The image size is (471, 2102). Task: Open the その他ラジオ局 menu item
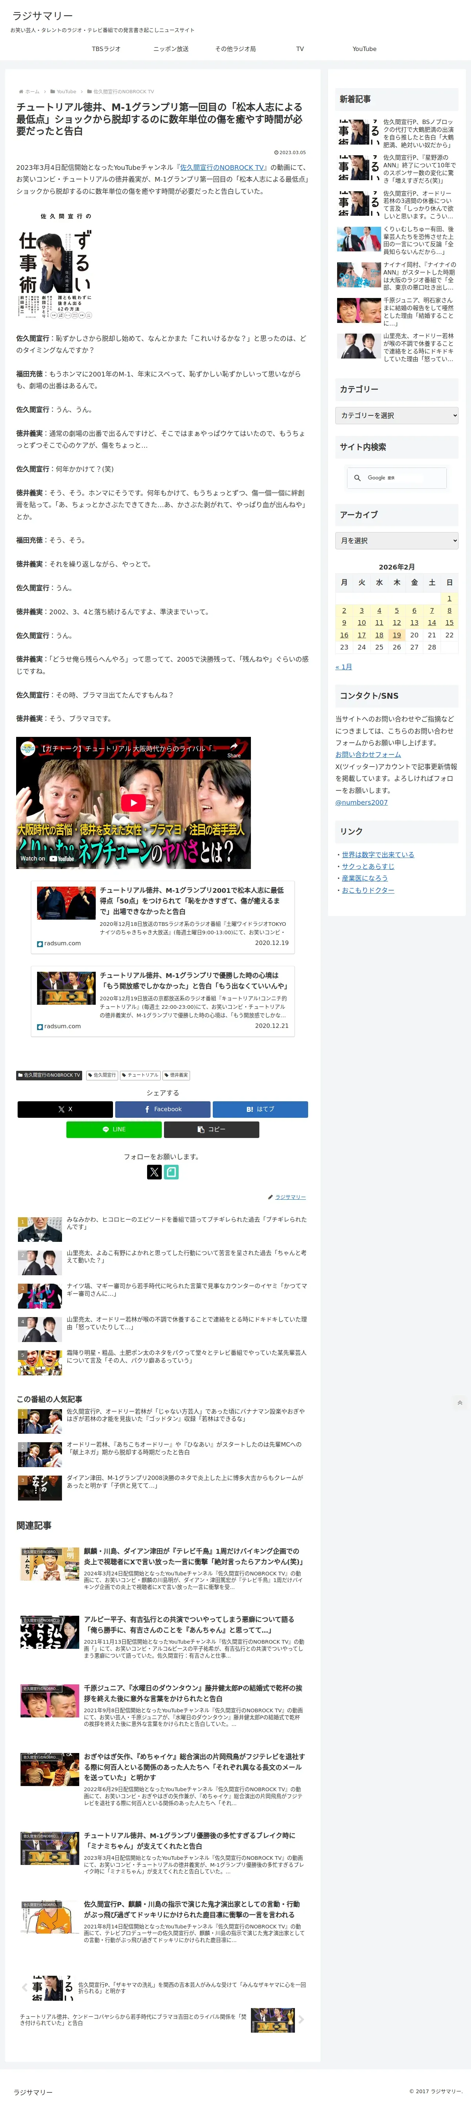click(235, 49)
